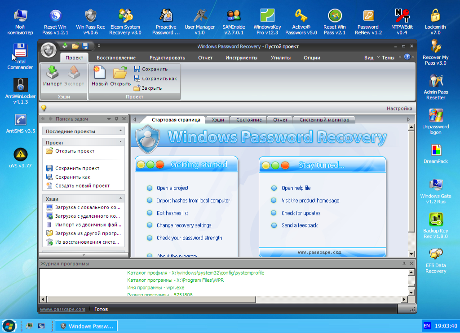460x333 pixels.
Task: Open Locksmith v7.0 desktop icon
Action: [435, 22]
